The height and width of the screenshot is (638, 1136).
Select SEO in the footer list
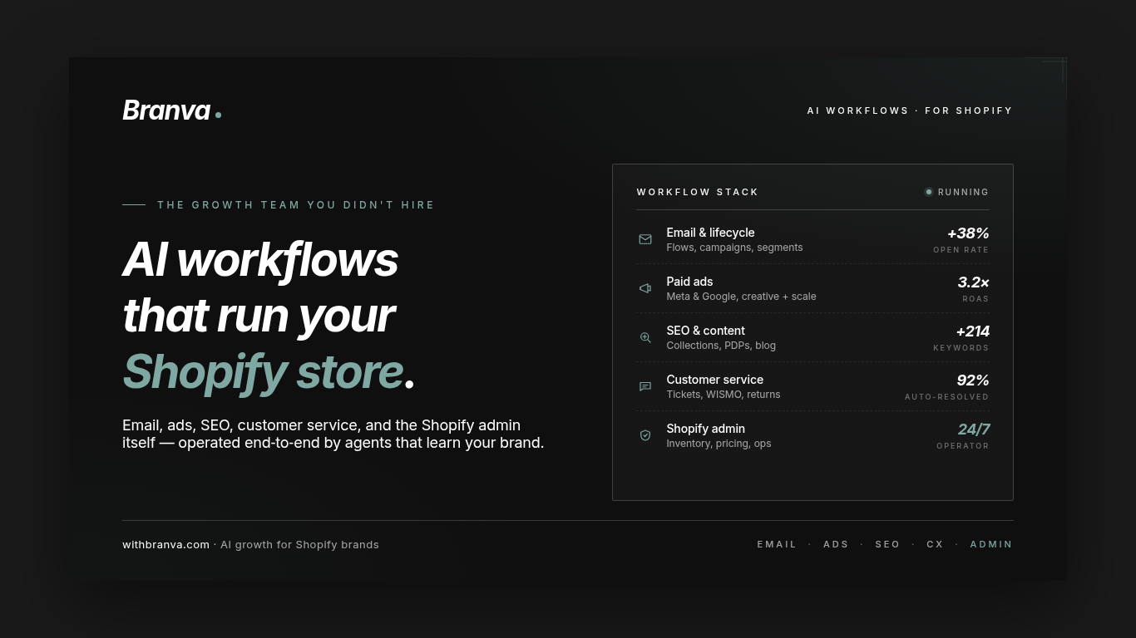[887, 545]
